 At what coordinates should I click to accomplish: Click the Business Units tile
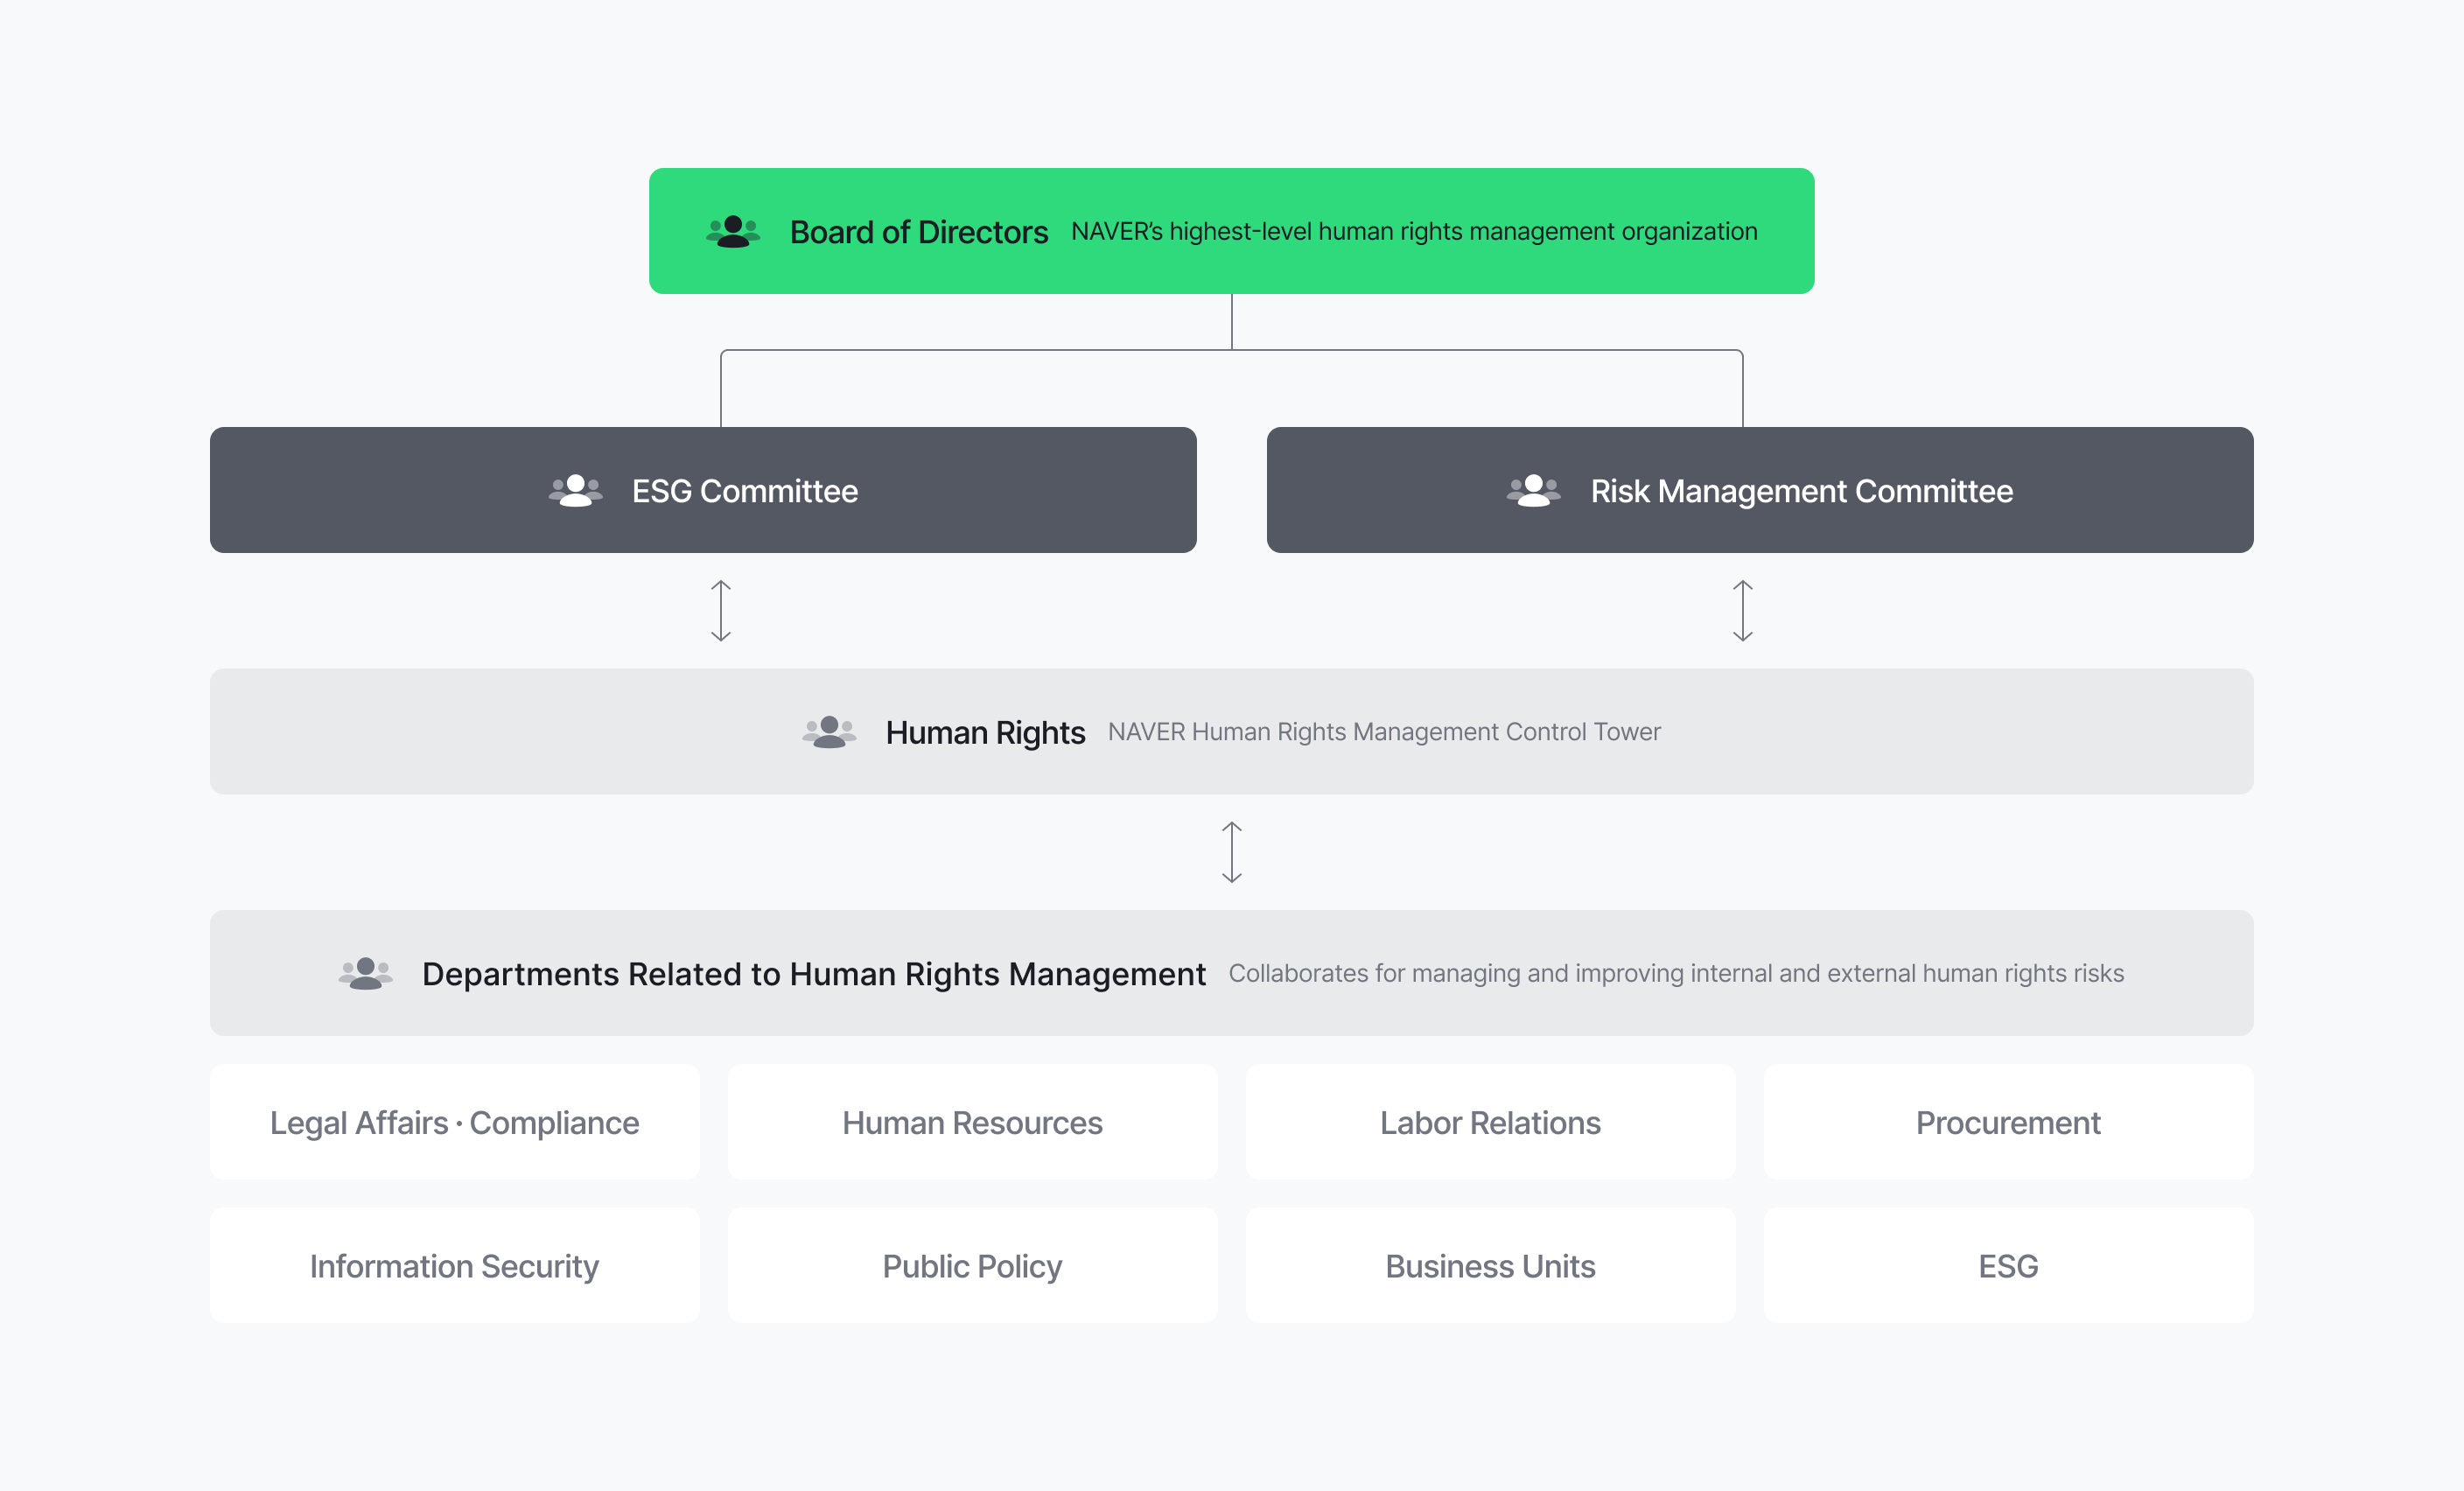click(1490, 1265)
